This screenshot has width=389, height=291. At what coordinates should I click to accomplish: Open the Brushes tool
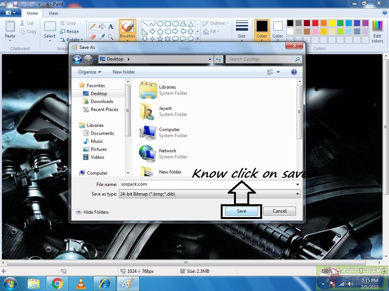127,30
